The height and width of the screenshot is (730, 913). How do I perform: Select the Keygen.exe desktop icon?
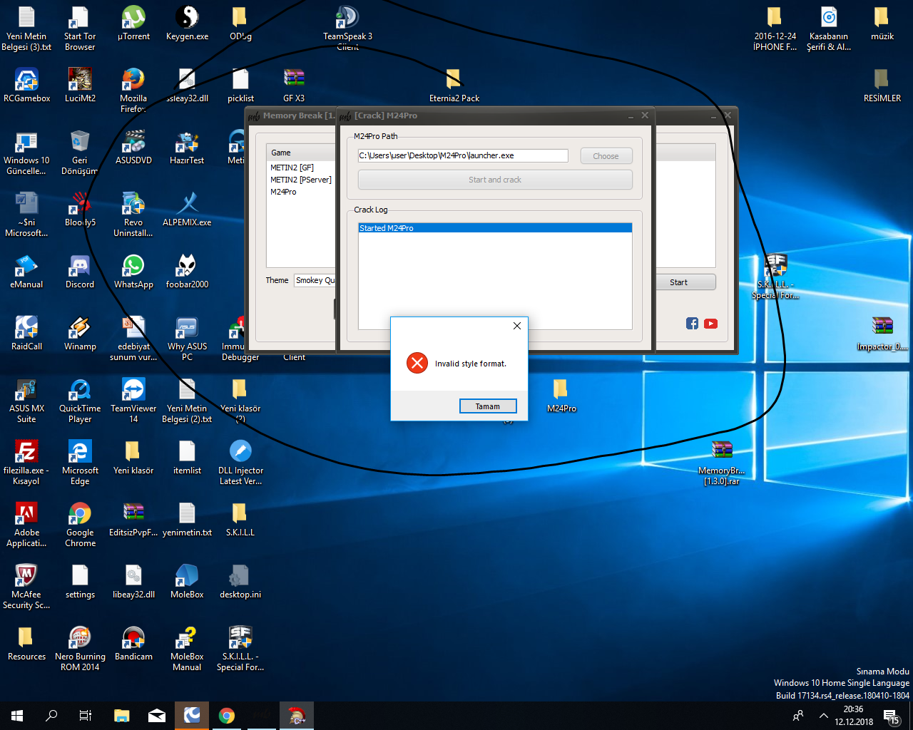coord(187,24)
